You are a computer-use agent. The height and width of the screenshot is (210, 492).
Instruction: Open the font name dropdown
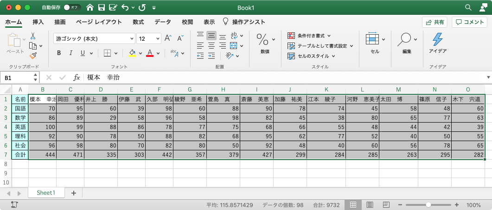pyautogui.click(x=132, y=39)
